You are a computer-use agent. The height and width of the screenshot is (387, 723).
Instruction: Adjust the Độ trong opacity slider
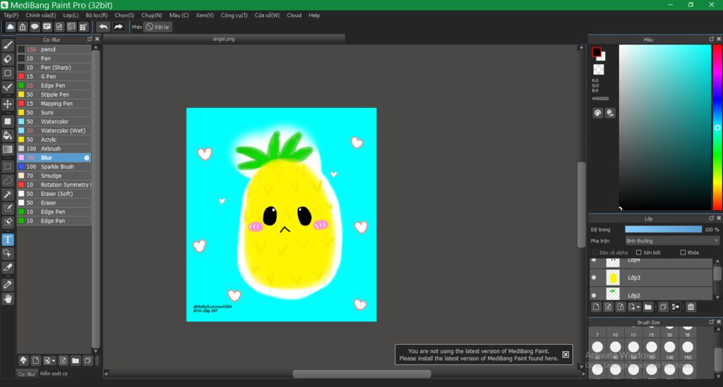(663, 229)
